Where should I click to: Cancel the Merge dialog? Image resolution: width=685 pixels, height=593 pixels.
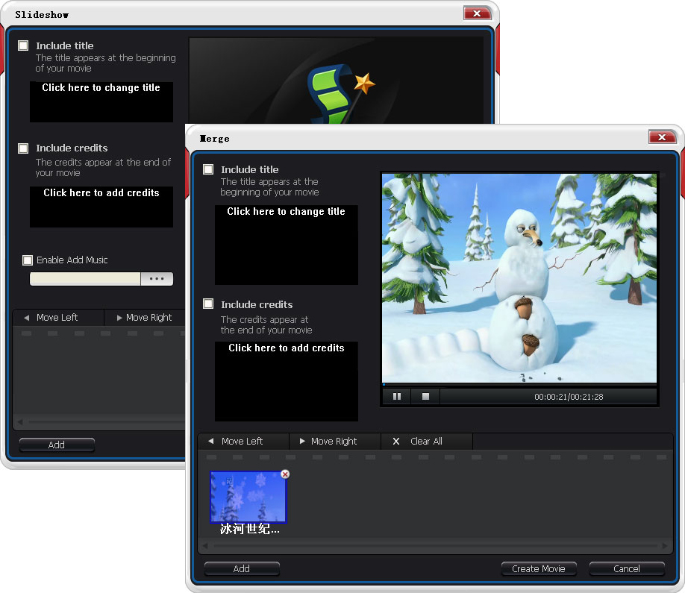627,568
